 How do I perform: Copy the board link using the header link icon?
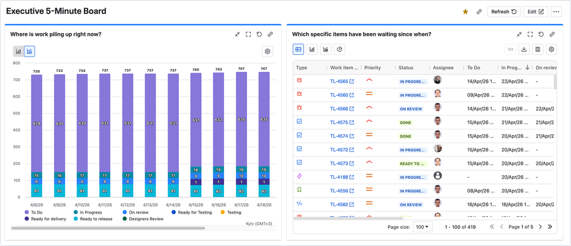[x=478, y=11]
